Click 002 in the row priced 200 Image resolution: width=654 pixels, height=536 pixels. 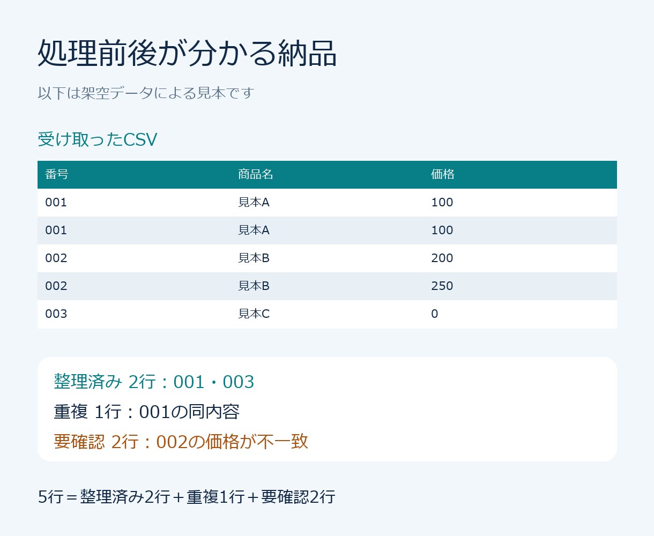[x=56, y=258]
